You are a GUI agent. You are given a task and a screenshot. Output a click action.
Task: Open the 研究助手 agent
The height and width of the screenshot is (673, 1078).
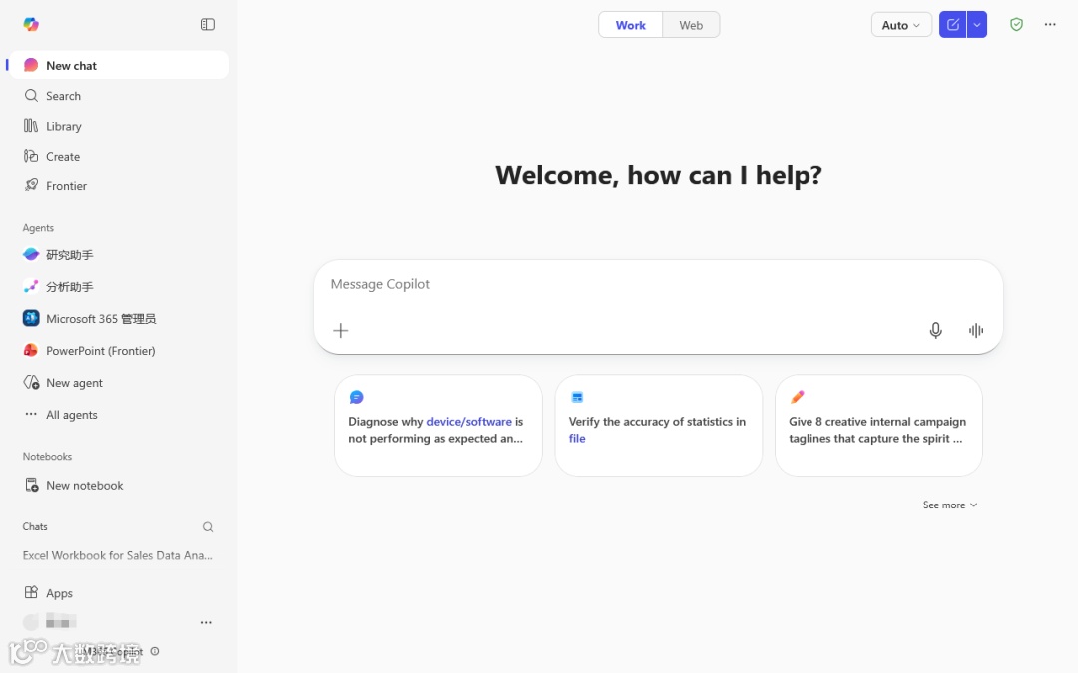(x=119, y=255)
